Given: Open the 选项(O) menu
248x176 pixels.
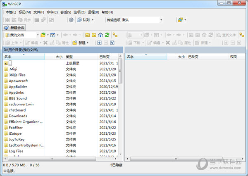Looking at the screenshot, I should [79, 12].
